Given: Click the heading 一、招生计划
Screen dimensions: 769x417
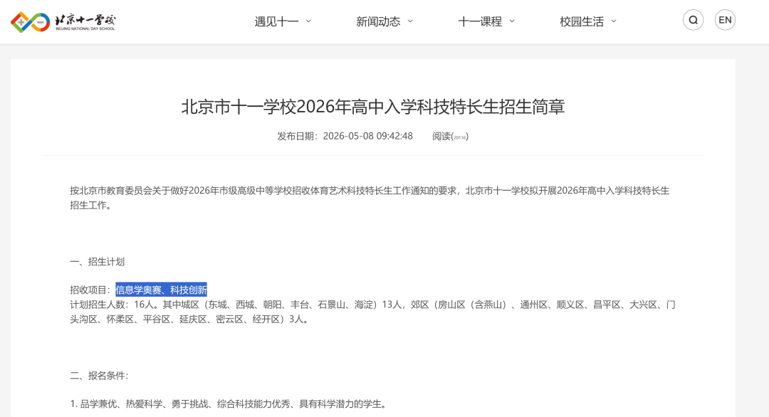Looking at the screenshot, I should point(97,262).
